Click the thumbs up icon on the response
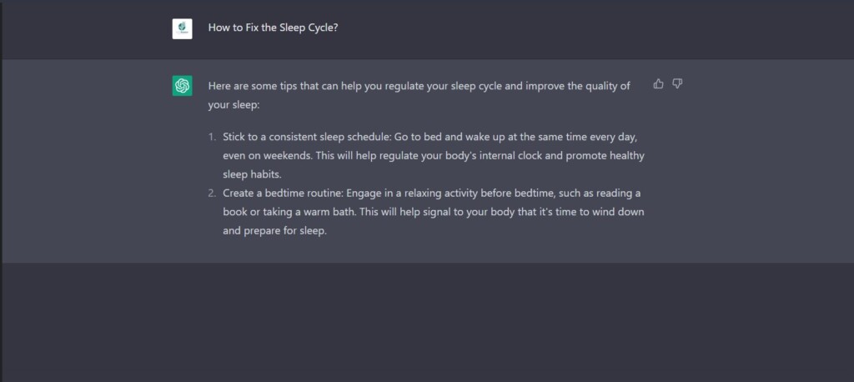 pos(659,84)
